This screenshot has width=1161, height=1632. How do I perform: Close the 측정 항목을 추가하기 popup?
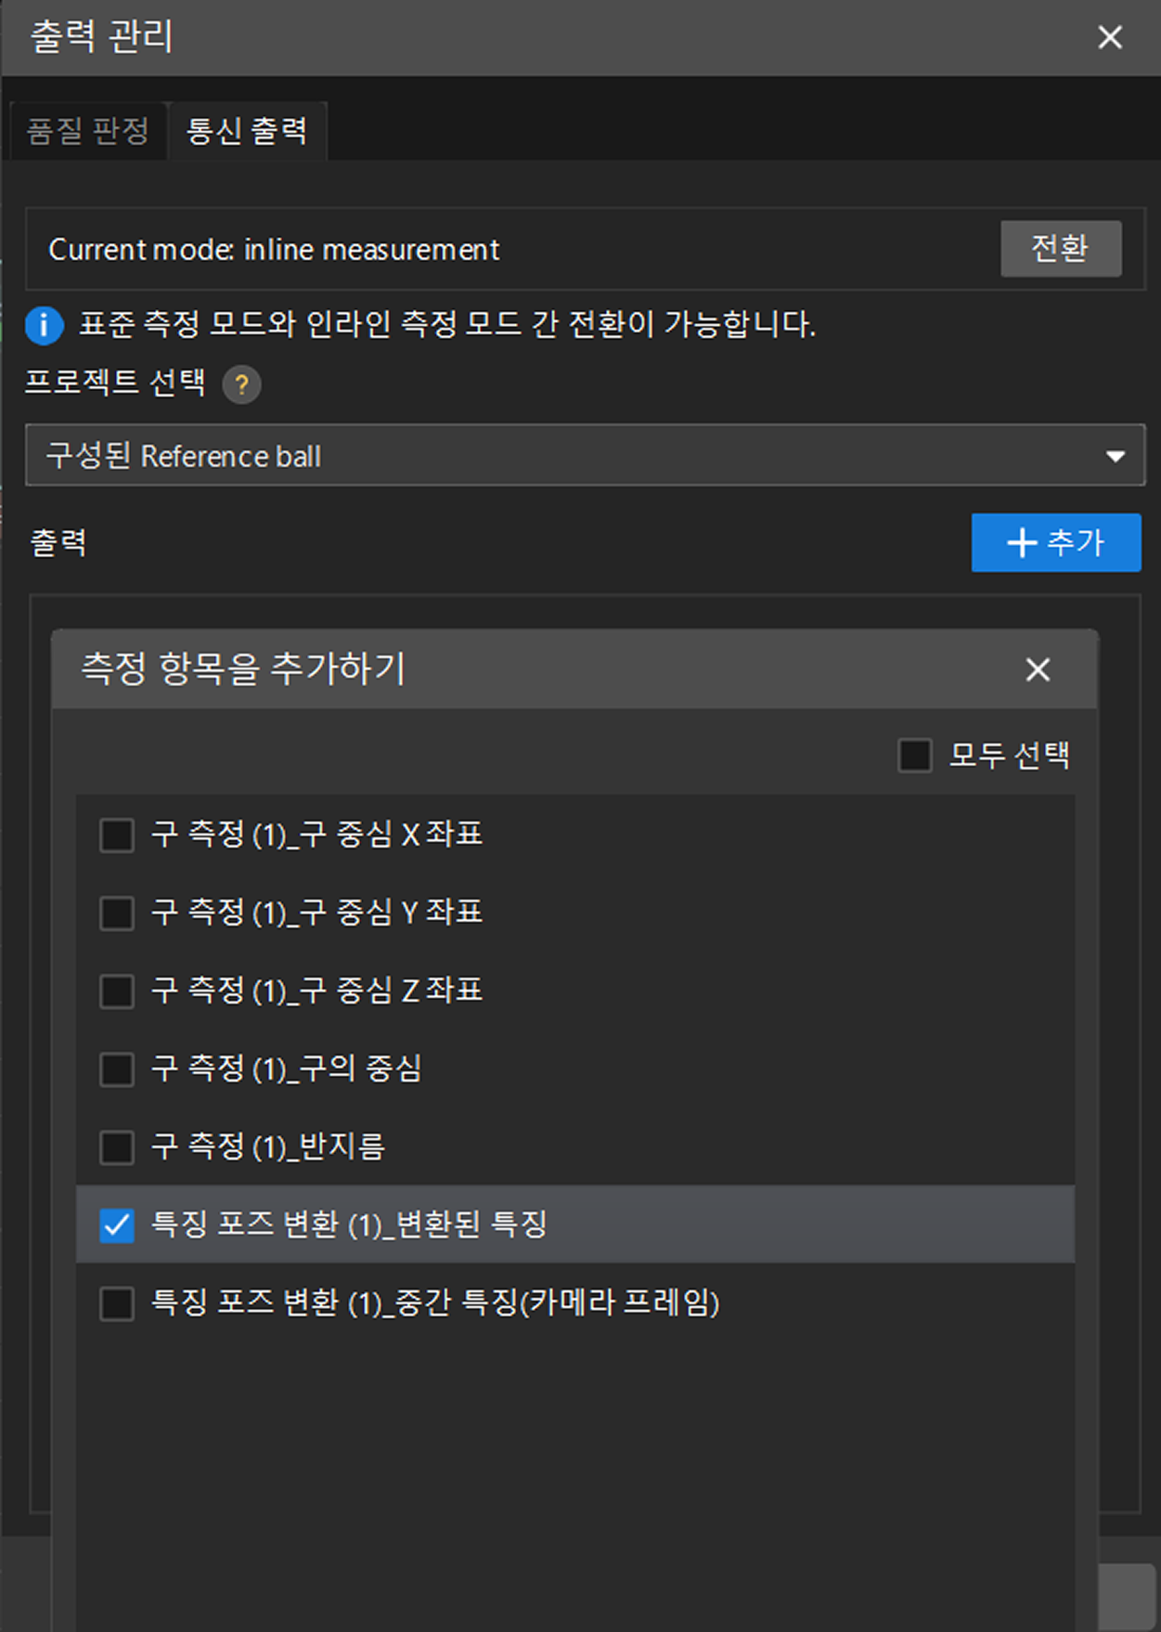[1038, 669]
